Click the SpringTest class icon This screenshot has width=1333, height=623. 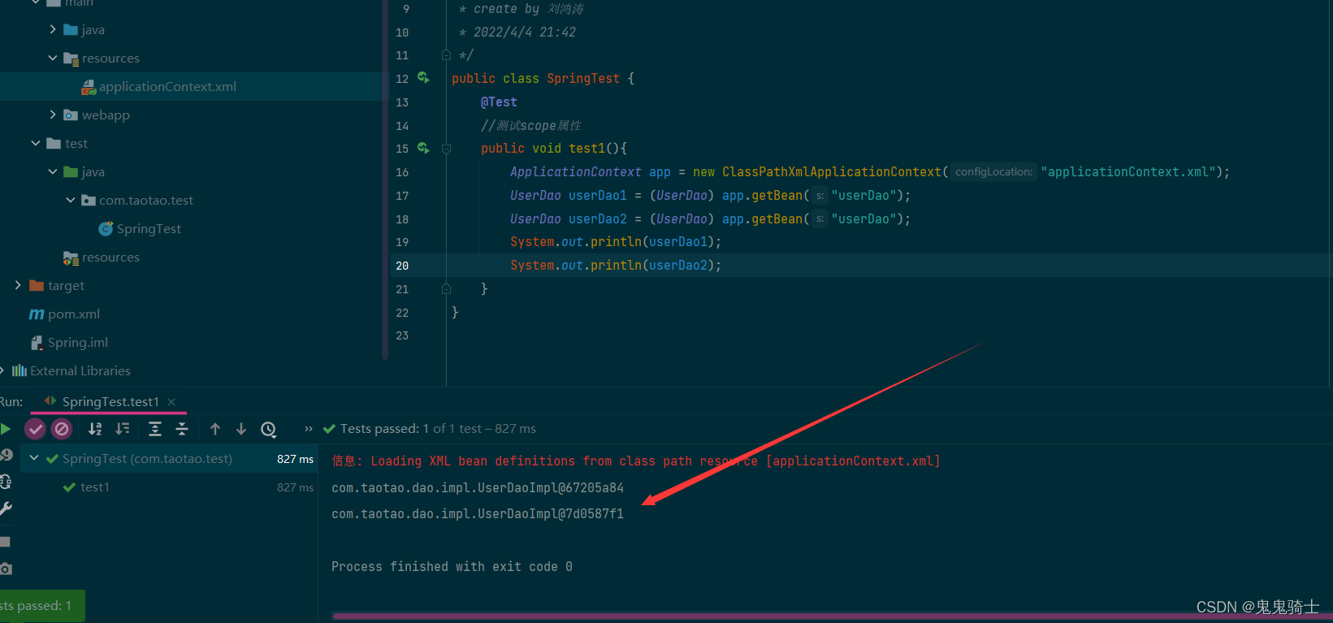tap(106, 229)
